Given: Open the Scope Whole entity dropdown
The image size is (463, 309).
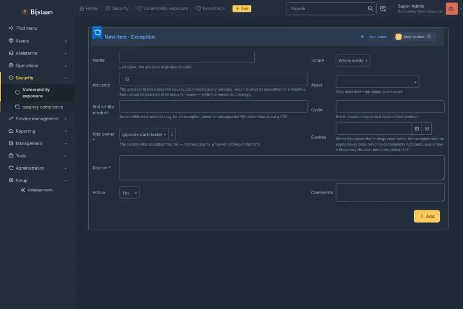Looking at the screenshot, I should [353, 60].
